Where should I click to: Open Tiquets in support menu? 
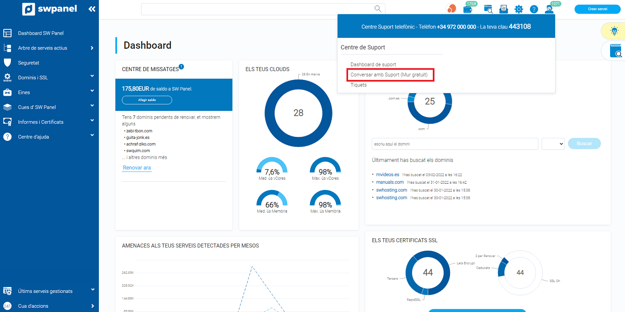point(359,85)
